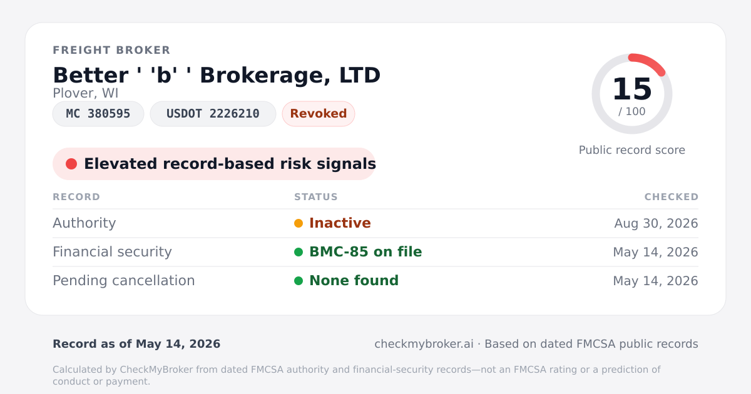Screen dimensions: 751x394
Task: Select the MC 380595 badge
Action: point(98,114)
